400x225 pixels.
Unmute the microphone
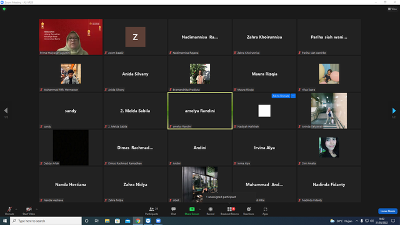[x=9, y=211]
